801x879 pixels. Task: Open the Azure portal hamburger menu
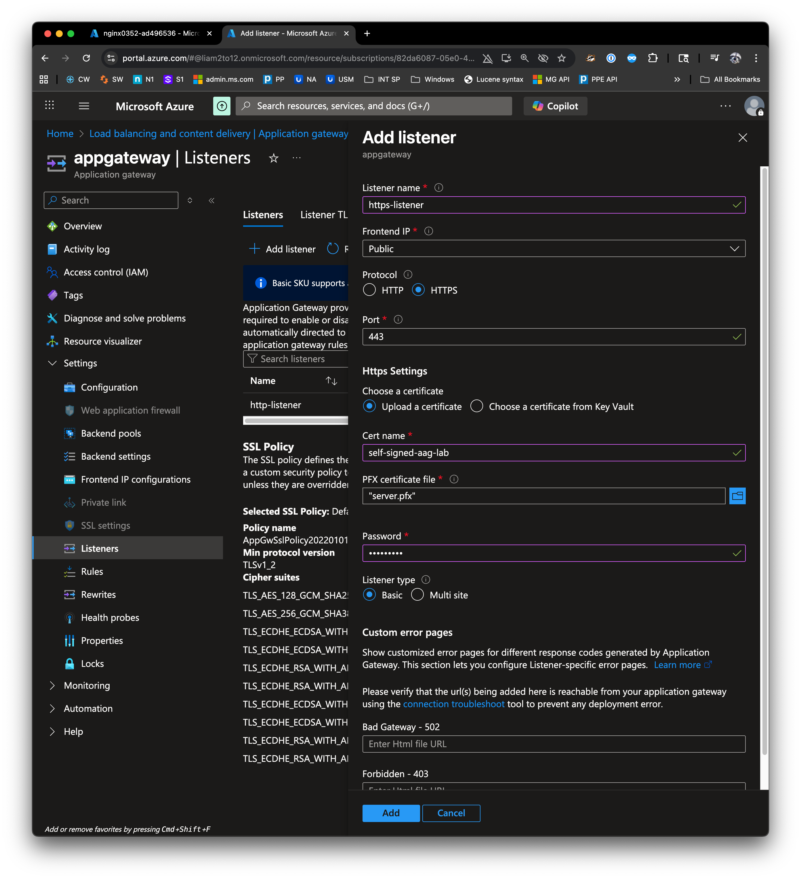click(84, 106)
